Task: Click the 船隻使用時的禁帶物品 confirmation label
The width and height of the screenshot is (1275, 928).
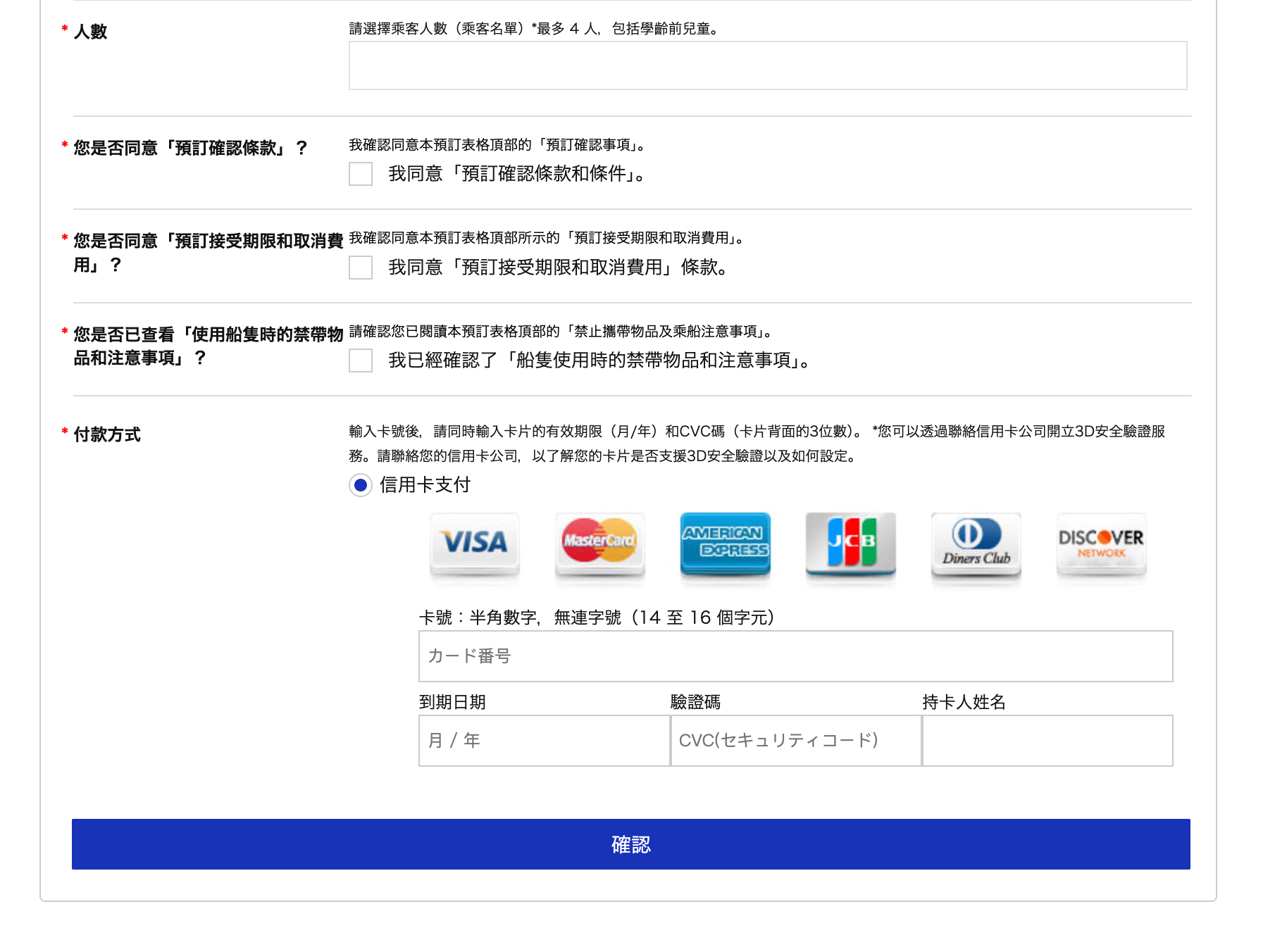Action: [x=598, y=362]
